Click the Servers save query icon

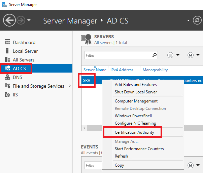[x=191, y=55]
